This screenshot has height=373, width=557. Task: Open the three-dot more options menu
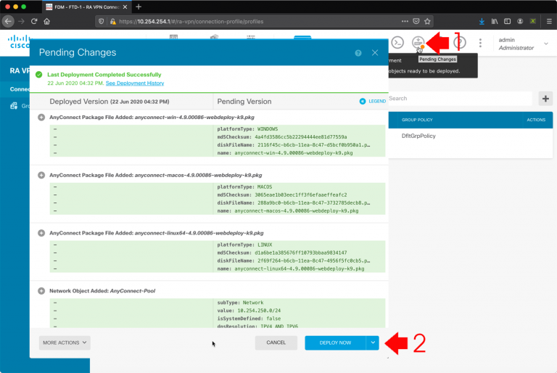(480, 43)
